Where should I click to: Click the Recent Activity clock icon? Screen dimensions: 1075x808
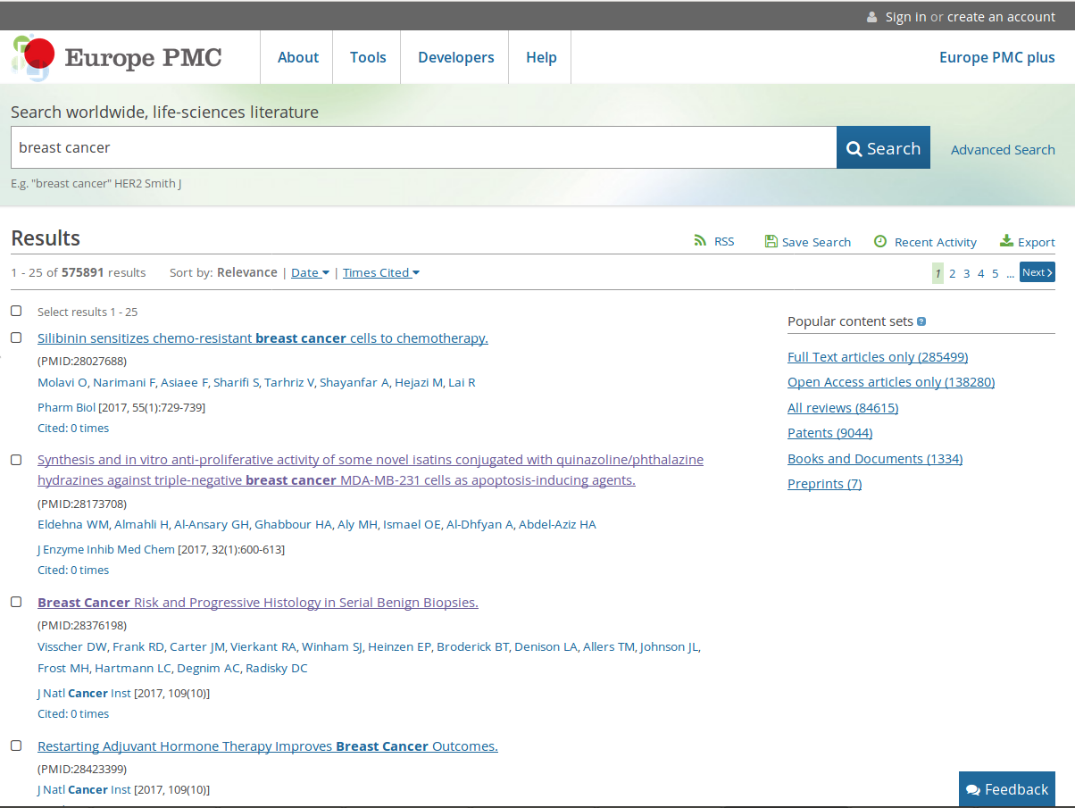[x=880, y=241]
